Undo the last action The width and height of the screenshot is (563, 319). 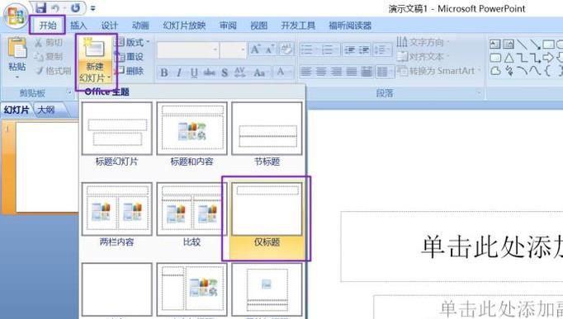click(x=55, y=8)
